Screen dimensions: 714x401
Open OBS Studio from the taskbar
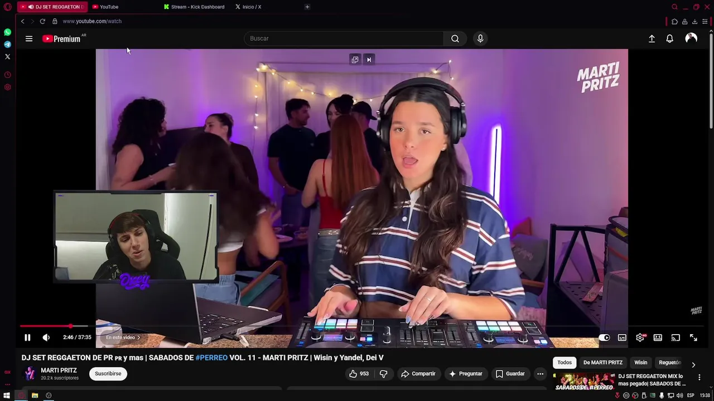[x=49, y=395]
